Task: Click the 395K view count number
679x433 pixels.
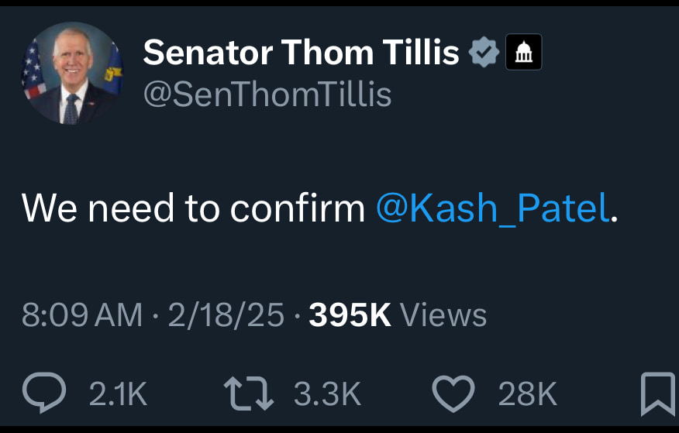Action: click(x=350, y=315)
